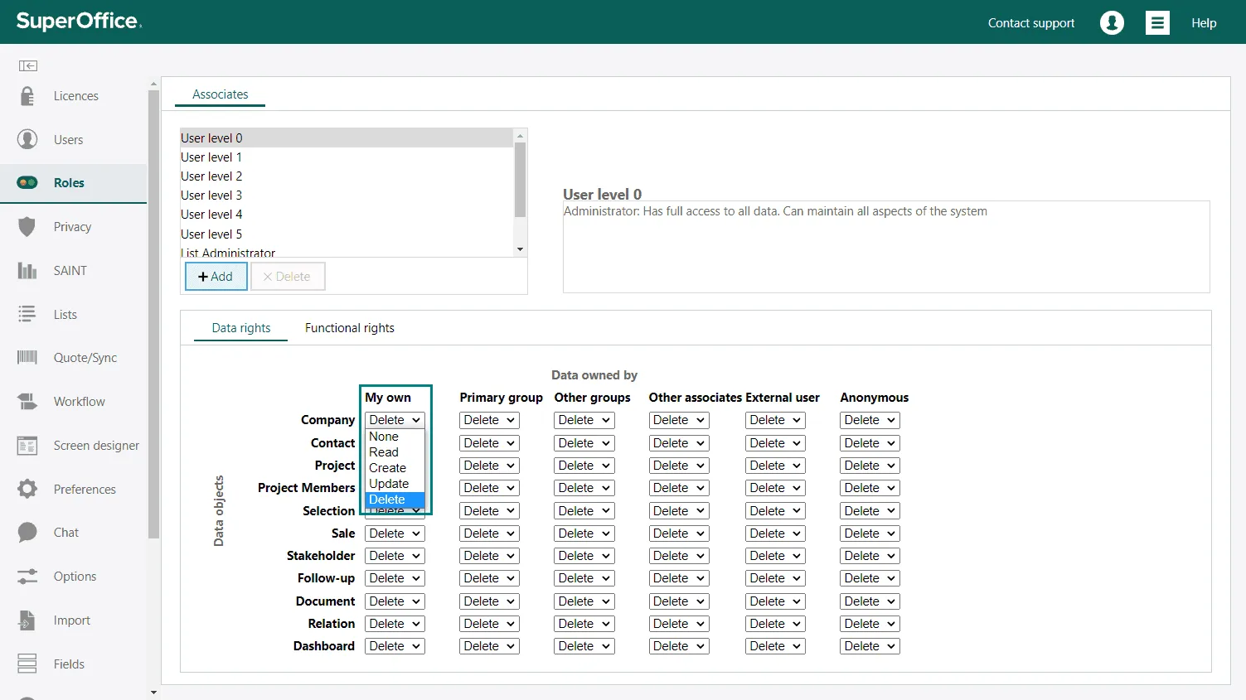Expand Sale dropdown under Primary group

pyautogui.click(x=489, y=533)
